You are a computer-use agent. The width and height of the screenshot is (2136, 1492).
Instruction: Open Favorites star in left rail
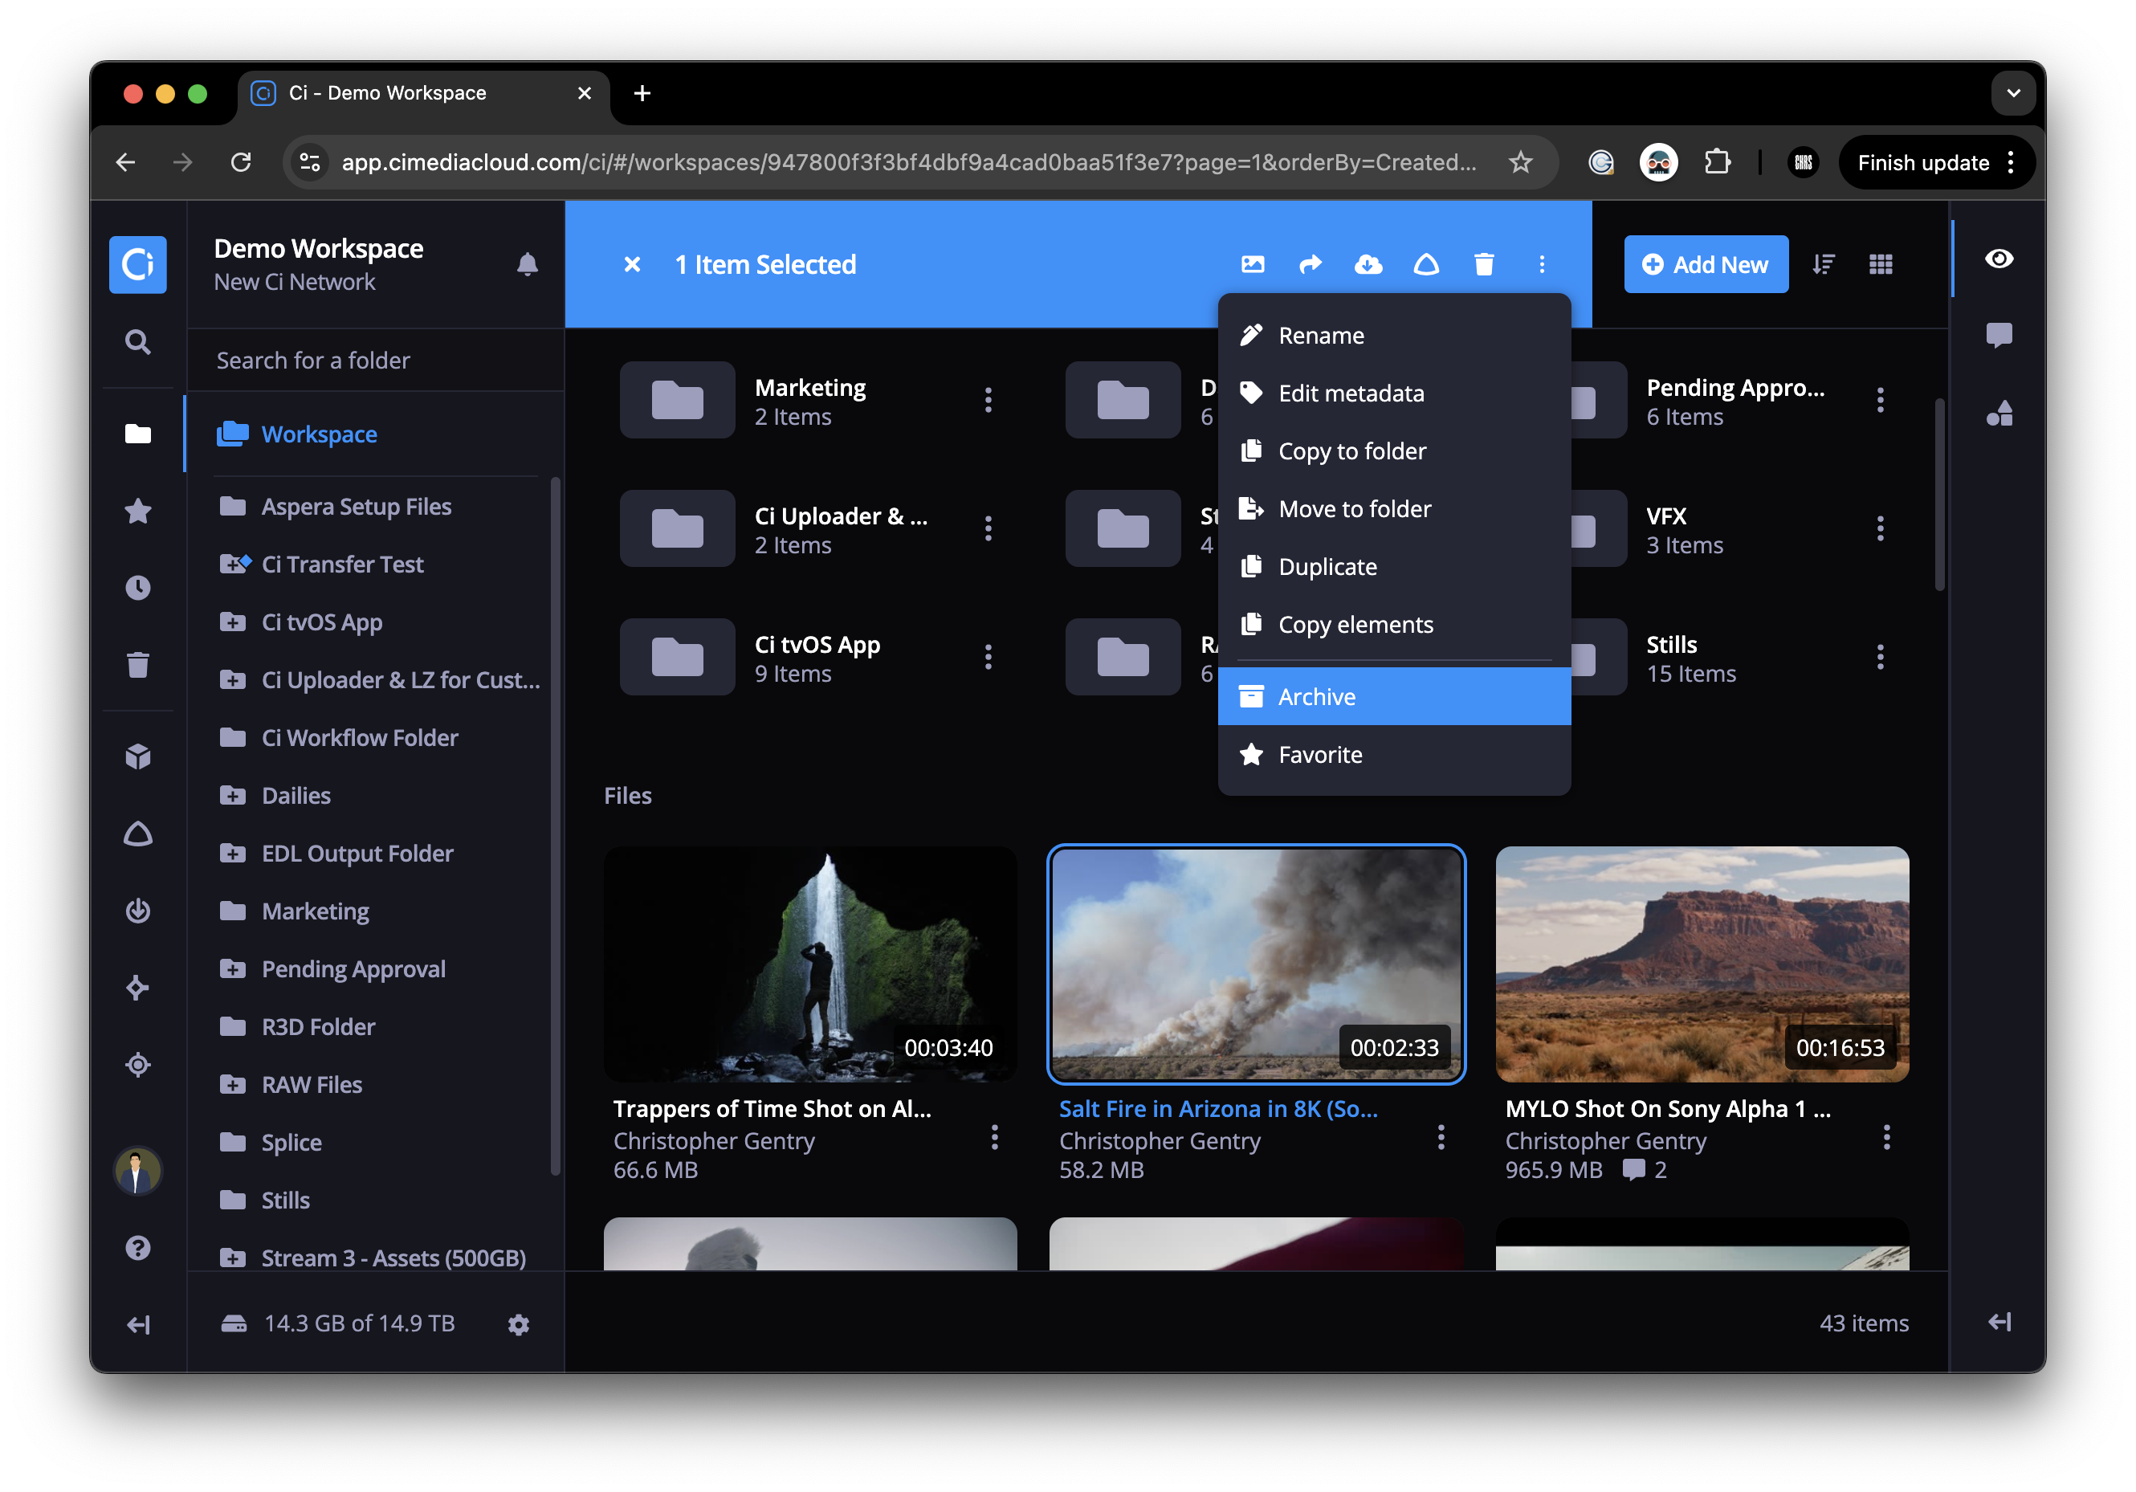(137, 511)
